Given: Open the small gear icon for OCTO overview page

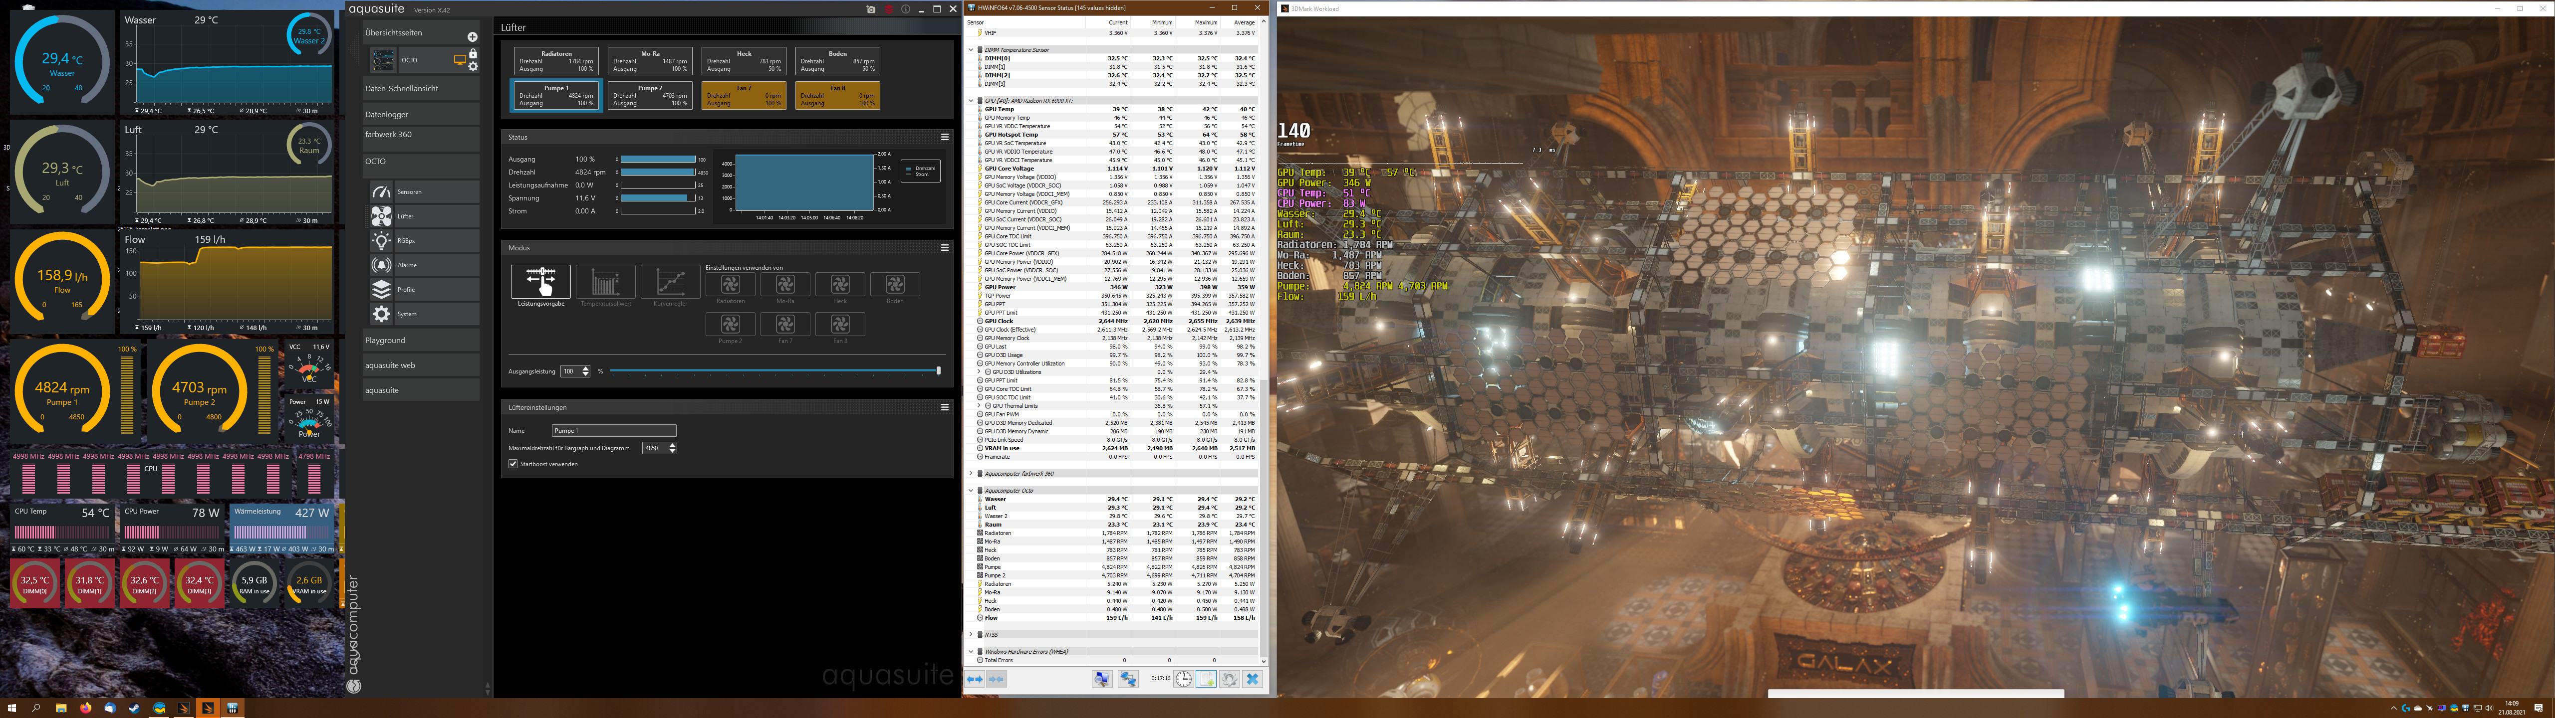Looking at the screenshot, I should 473,66.
